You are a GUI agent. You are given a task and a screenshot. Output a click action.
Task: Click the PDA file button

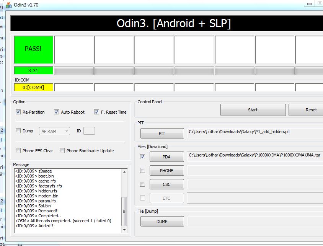166,156
